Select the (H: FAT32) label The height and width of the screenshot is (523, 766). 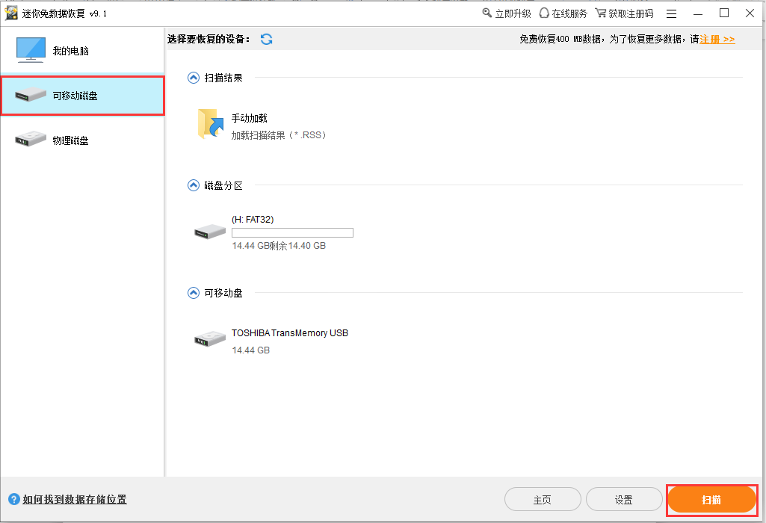[253, 219]
